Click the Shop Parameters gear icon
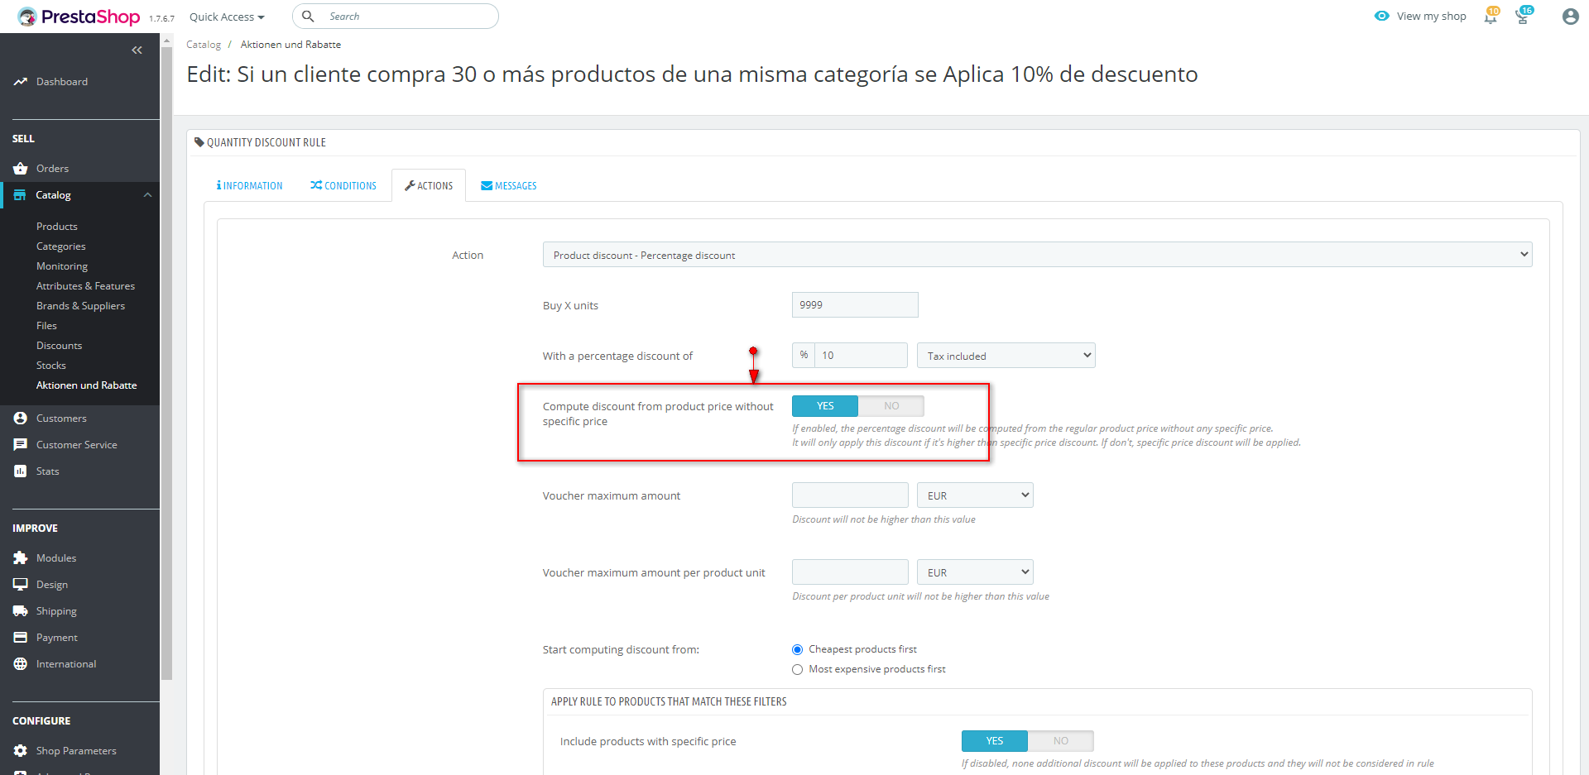Image resolution: width=1589 pixels, height=775 pixels. 21,751
